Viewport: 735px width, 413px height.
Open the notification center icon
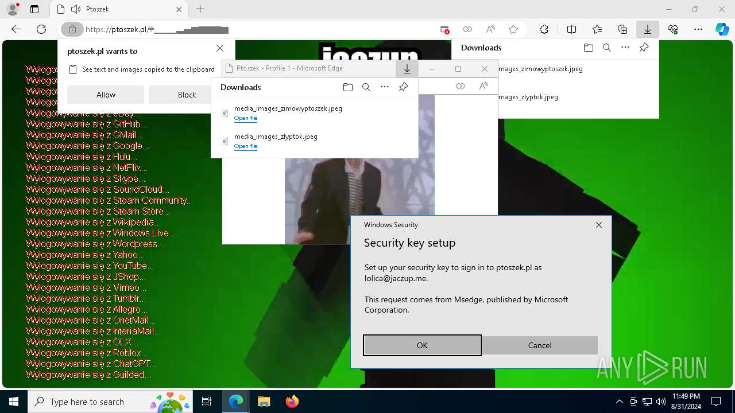pos(716,402)
